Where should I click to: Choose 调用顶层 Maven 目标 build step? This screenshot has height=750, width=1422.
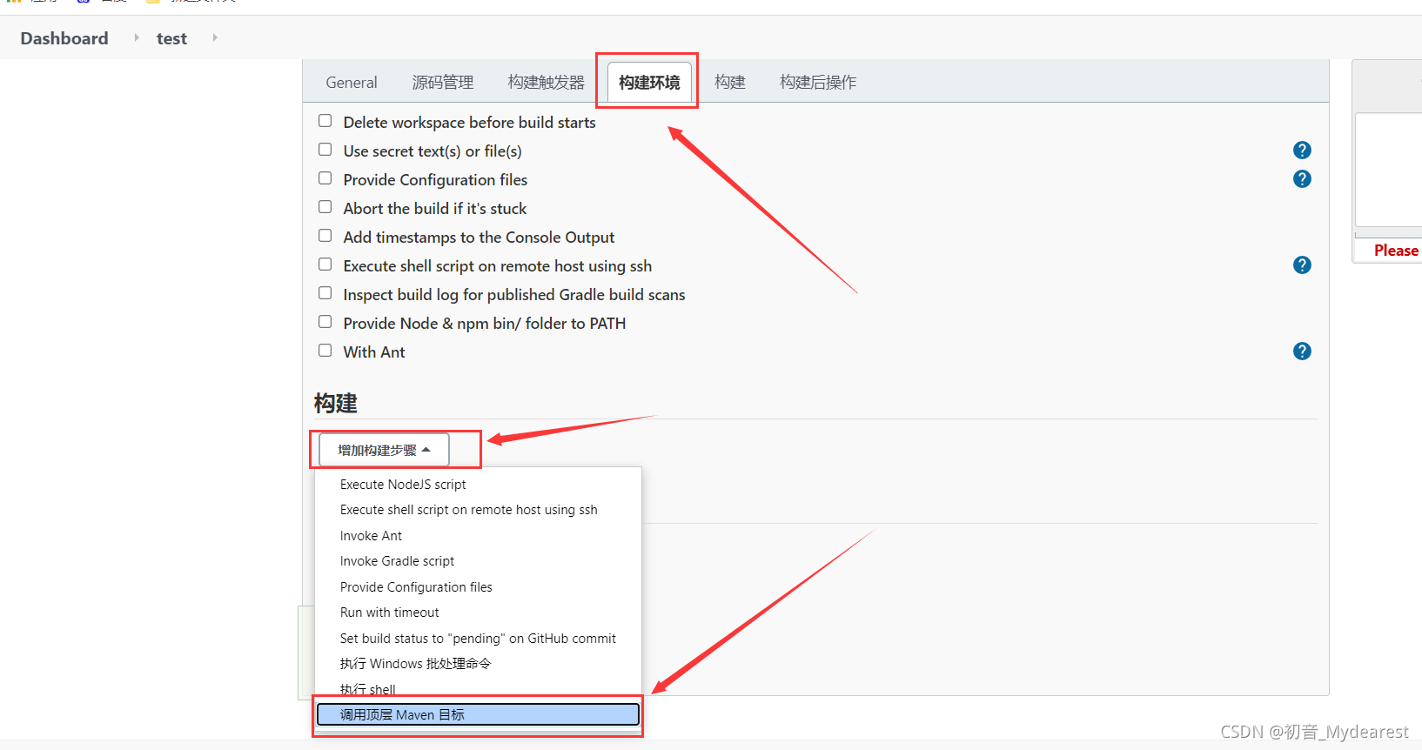(x=478, y=715)
